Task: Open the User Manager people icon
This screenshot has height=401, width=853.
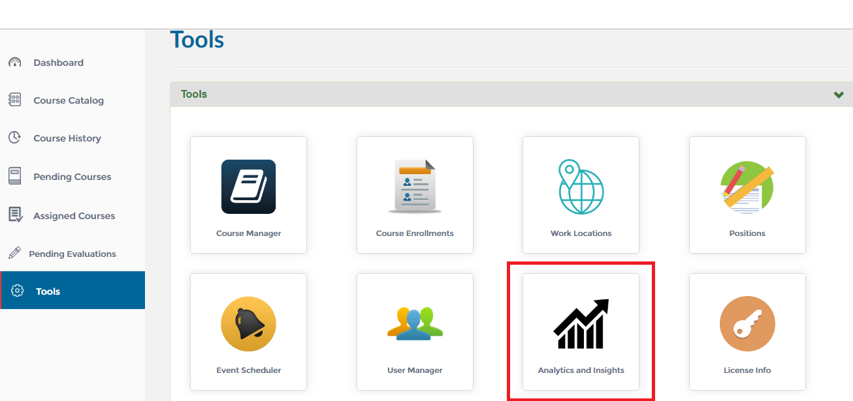Action: [415, 323]
